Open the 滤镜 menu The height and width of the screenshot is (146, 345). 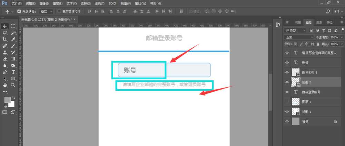(x=100, y=3)
